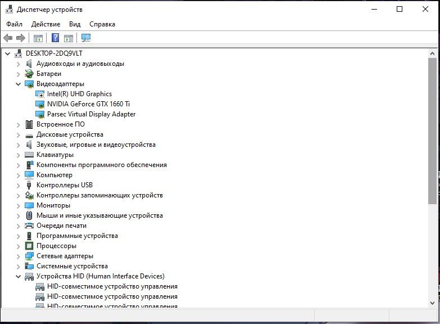Select the DESKTOP-2DQ9VLT computer icon
440x324 pixels.
pos(19,53)
